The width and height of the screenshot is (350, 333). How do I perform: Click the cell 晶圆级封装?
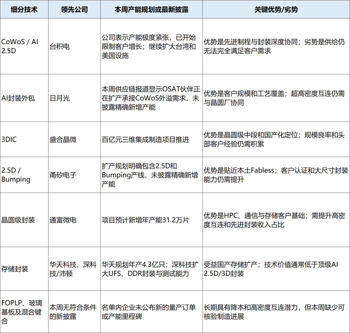[24, 220]
